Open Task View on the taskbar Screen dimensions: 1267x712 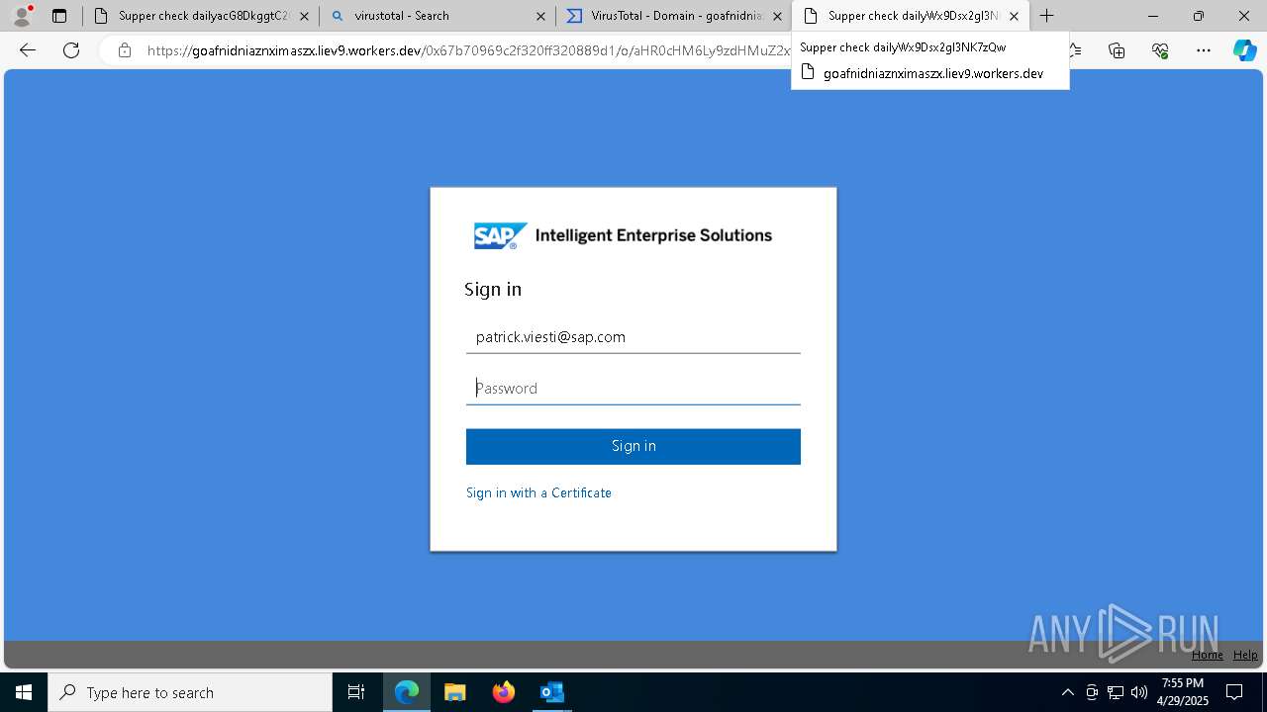tap(356, 692)
